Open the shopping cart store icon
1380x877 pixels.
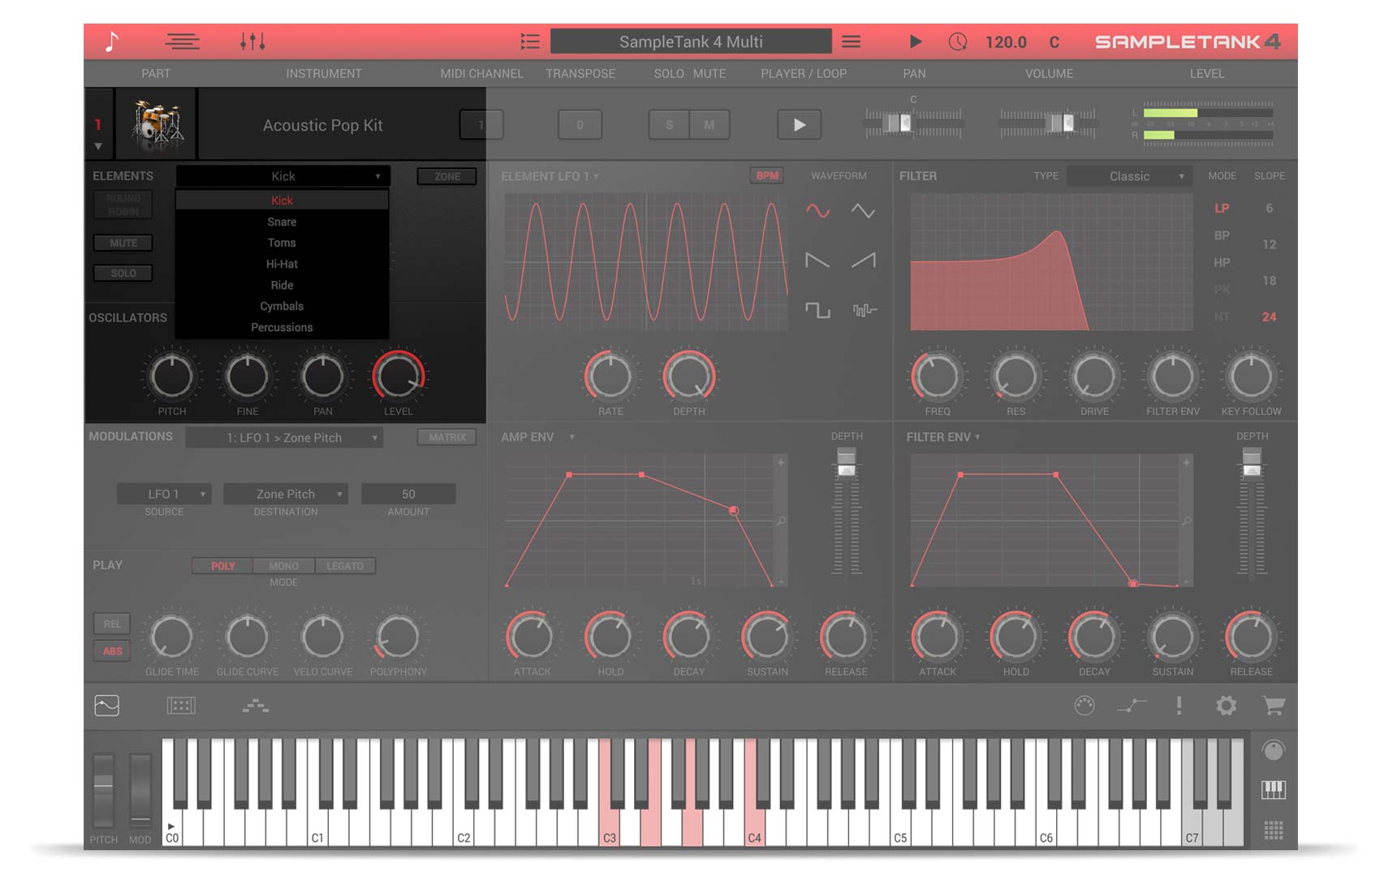coord(1273,706)
